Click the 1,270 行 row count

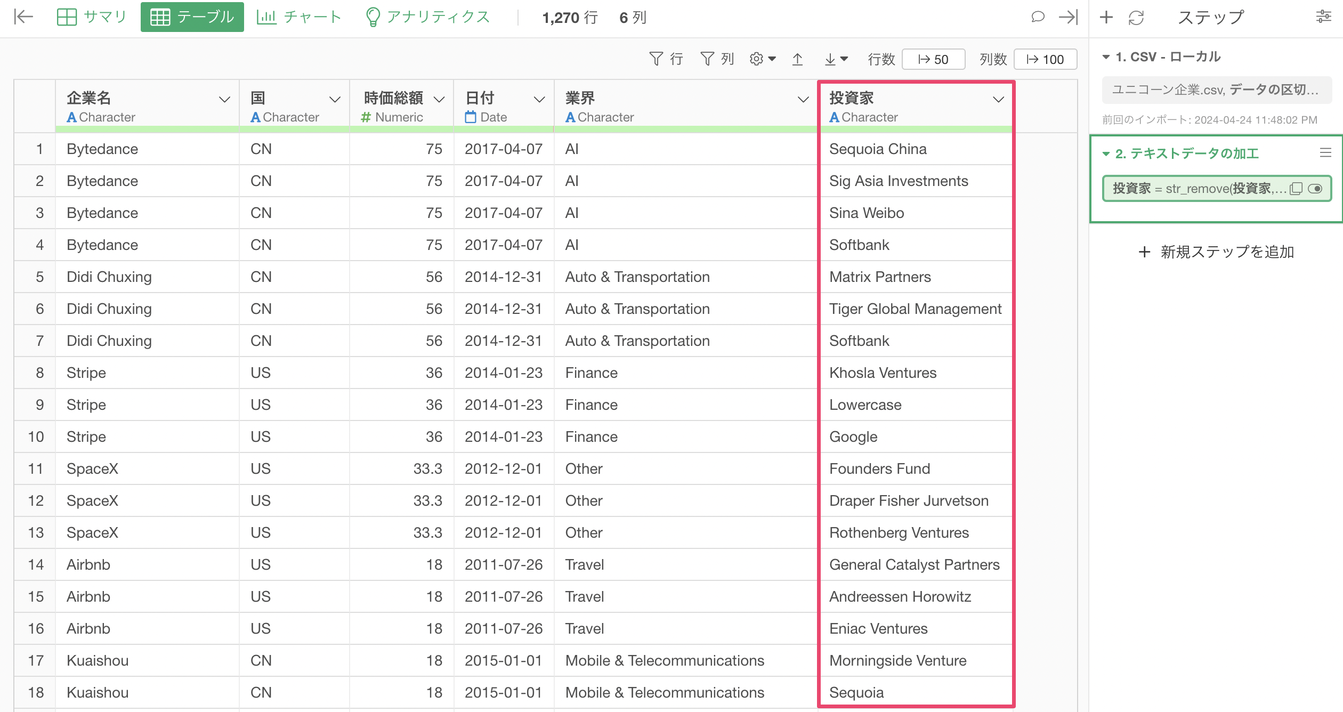click(x=570, y=18)
